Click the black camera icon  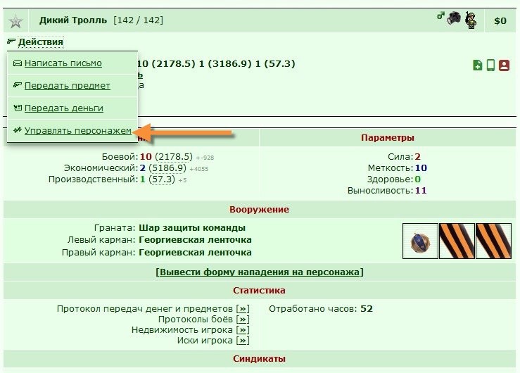453,18
